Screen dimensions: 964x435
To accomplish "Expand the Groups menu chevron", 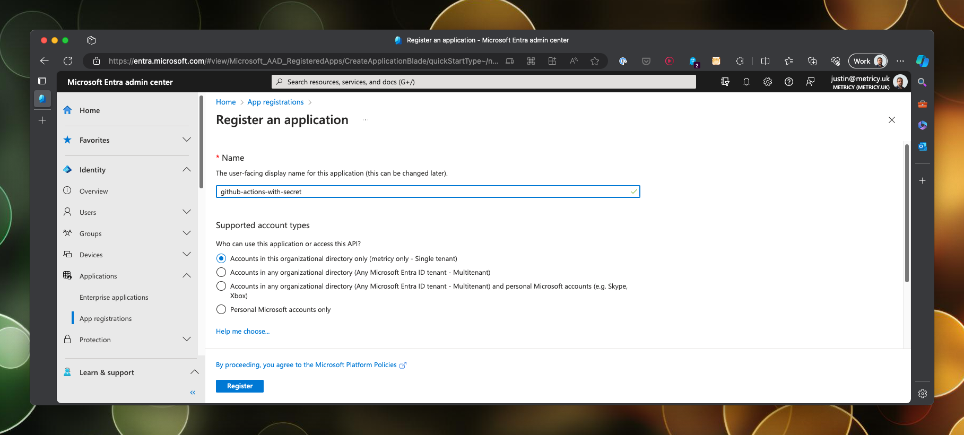I will click(x=187, y=233).
